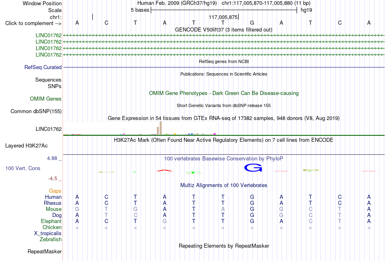Click the RepeatMasker track label
The height and width of the screenshot is (261, 385).
click(x=45, y=251)
